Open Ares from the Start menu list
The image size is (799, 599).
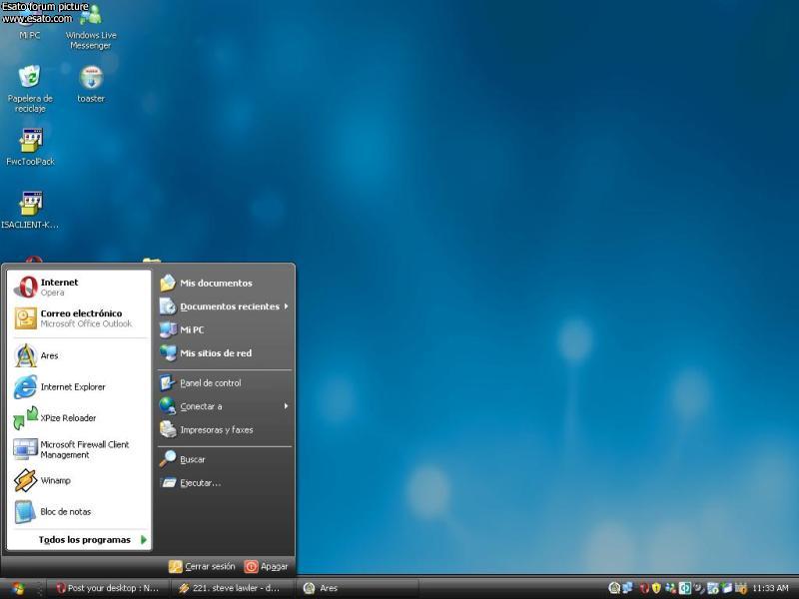[x=79, y=355]
